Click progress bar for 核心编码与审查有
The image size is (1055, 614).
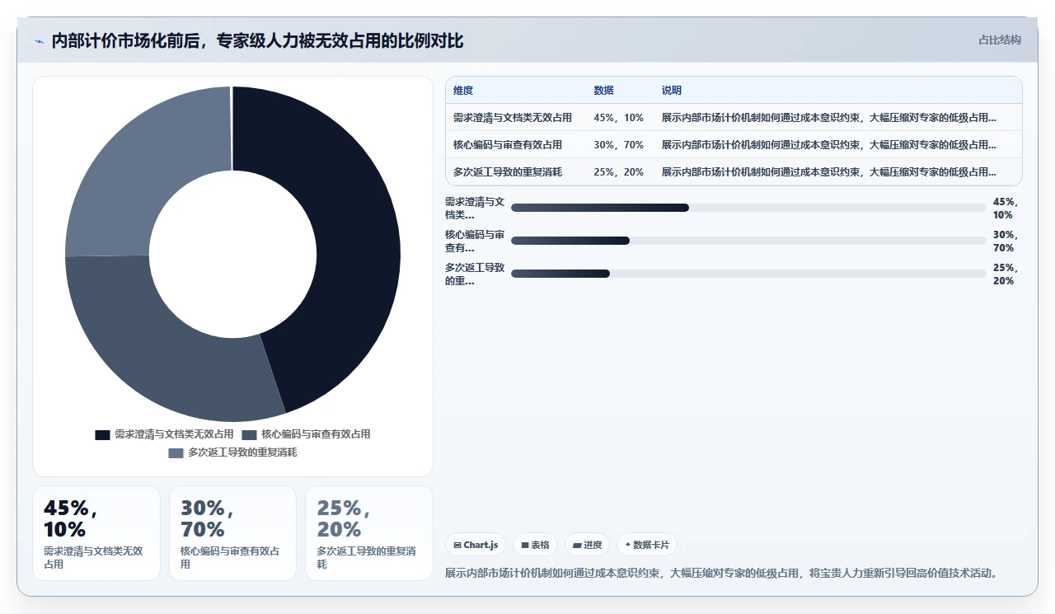(x=748, y=241)
